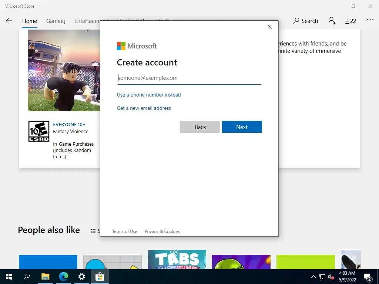Click the Back button in the dialog
The width and height of the screenshot is (379, 284).
click(x=200, y=127)
